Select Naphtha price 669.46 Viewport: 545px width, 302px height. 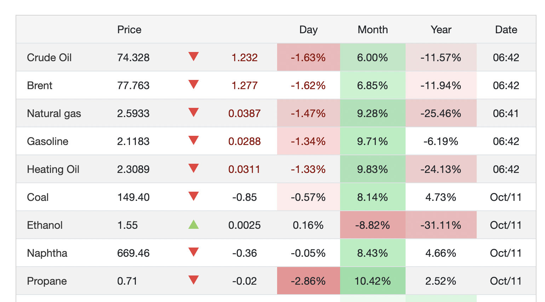point(133,253)
